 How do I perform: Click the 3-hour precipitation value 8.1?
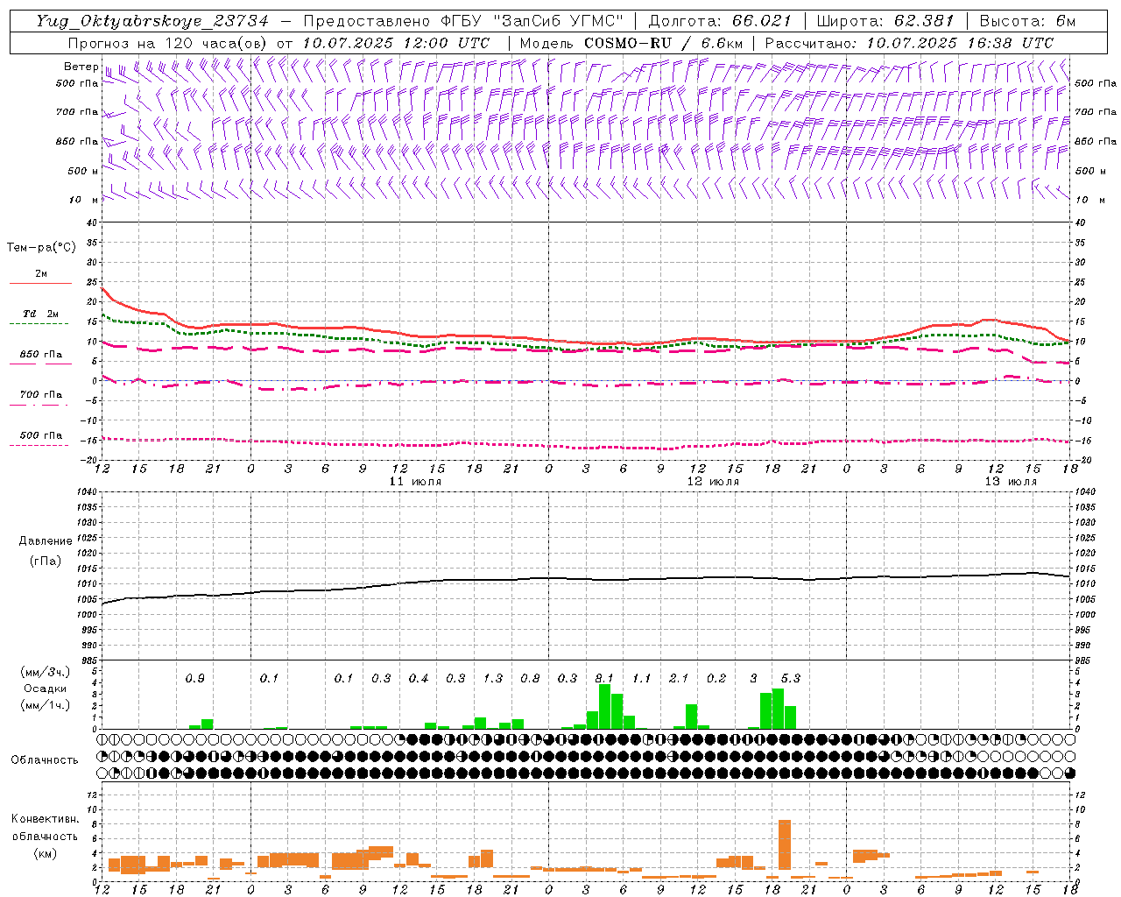pyautogui.click(x=604, y=678)
